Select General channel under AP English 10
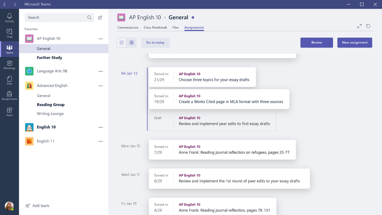Image resolution: width=382 pixels, height=215 pixels. point(63,49)
